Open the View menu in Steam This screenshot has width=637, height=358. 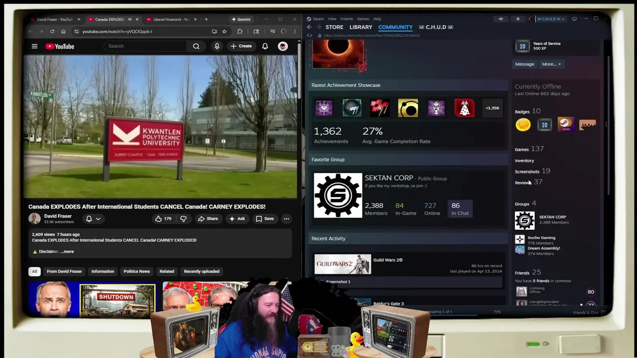point(332,19)
